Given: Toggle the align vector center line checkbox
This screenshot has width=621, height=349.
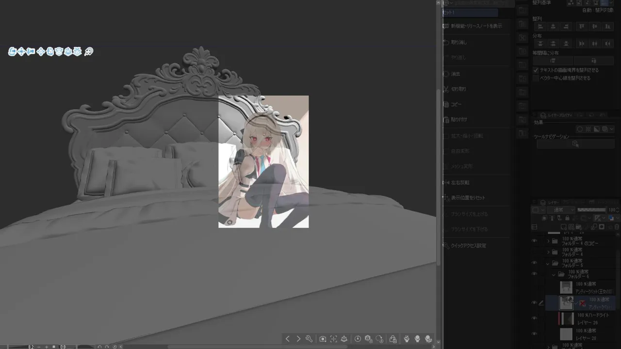Looking at the screenshot, I should pyautogui.click(x=536, y=78).
